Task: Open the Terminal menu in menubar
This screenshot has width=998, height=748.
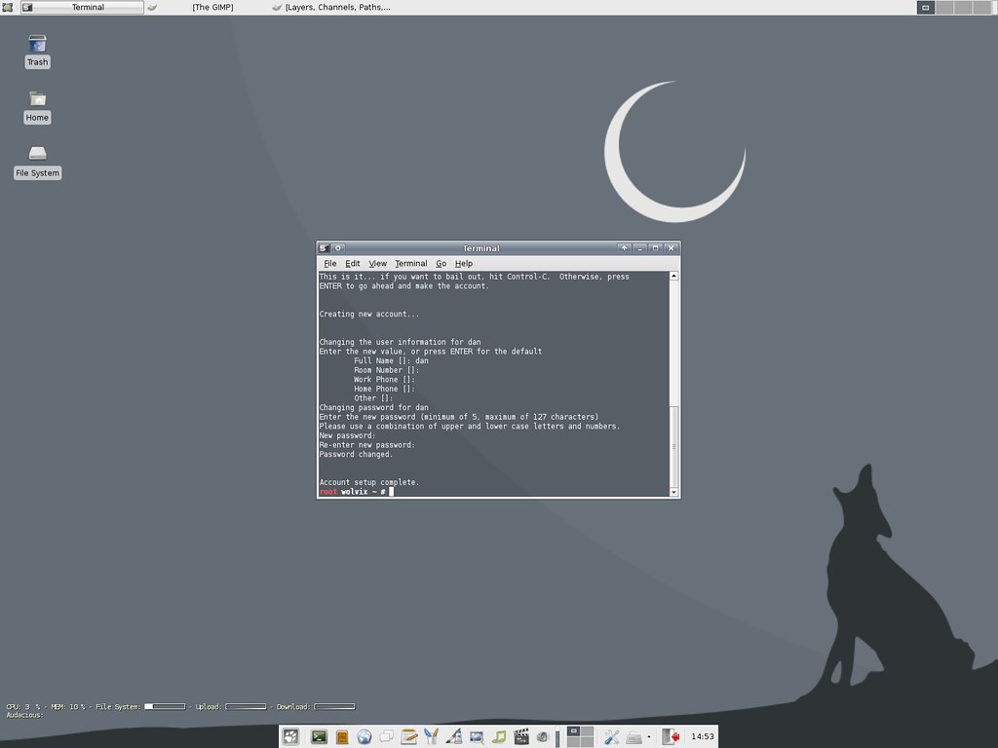Action: [x=410, y=263]
